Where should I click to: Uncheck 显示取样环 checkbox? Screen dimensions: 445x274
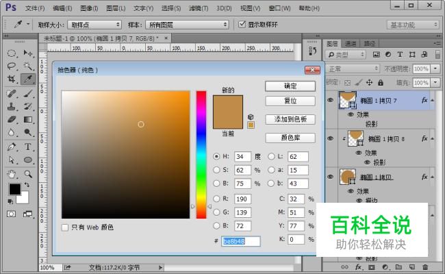[x=242, y=25]
